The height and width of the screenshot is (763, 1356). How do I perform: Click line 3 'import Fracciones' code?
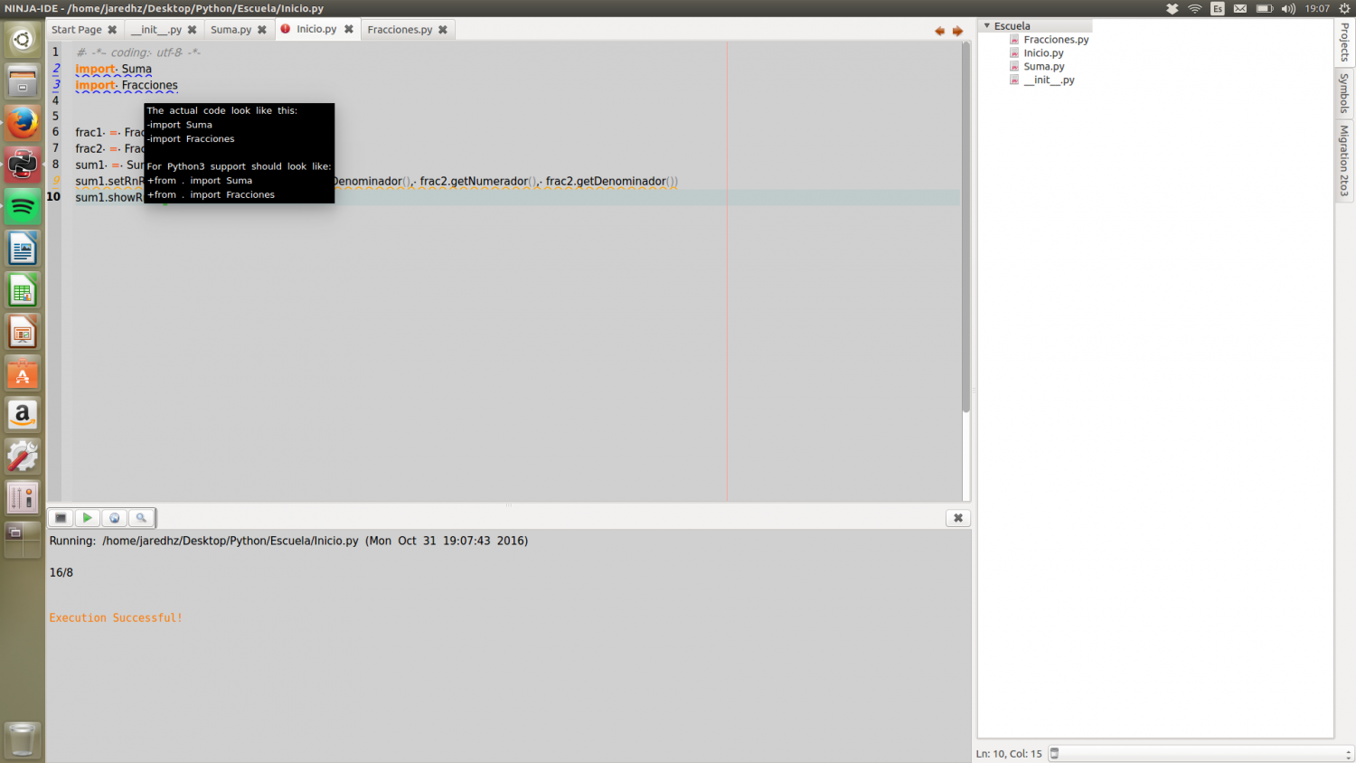127,85
